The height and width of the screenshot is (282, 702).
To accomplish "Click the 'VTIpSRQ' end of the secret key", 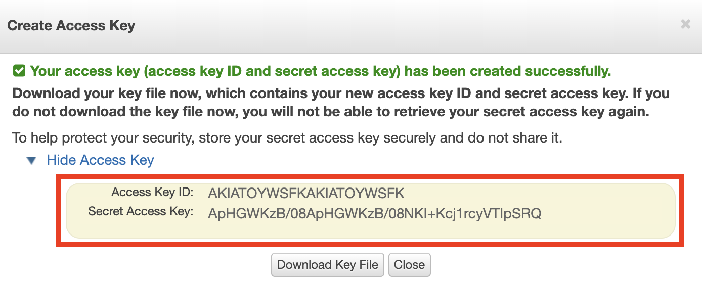I will pyautogui.click(x=515, y=213).
